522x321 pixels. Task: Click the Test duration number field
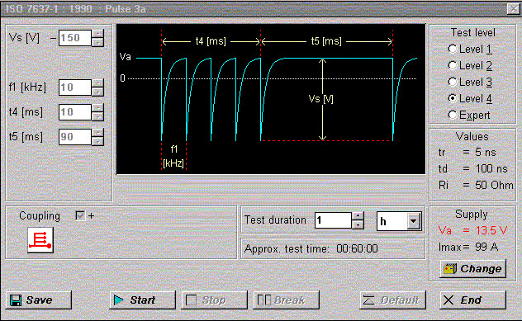point(333,220)
